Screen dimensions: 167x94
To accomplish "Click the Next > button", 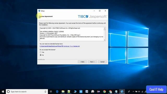I will click(92, 62).
